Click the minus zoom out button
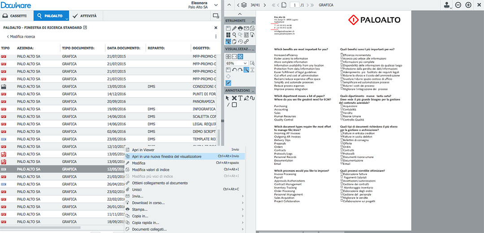484x233 pixels. tap(458, 5)
